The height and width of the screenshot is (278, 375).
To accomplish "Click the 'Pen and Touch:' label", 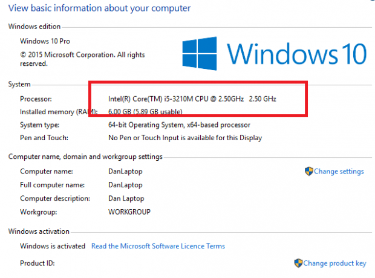I will click(x=44, y=138).
